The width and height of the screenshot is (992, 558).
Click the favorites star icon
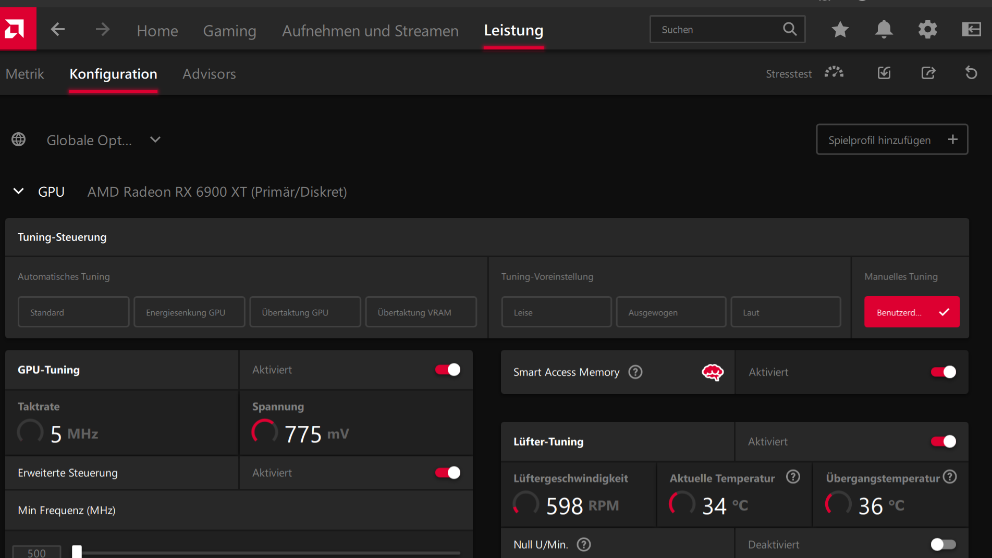[840, 29]
